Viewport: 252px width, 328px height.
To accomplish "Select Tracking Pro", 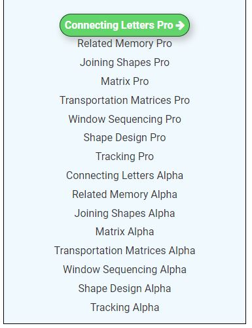I will [x=124, y=157].
